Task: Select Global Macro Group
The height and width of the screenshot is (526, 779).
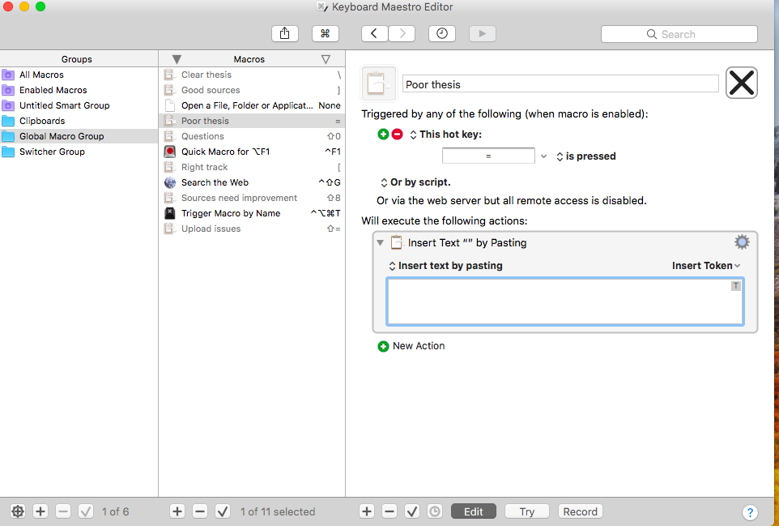Action: (79, 136)
